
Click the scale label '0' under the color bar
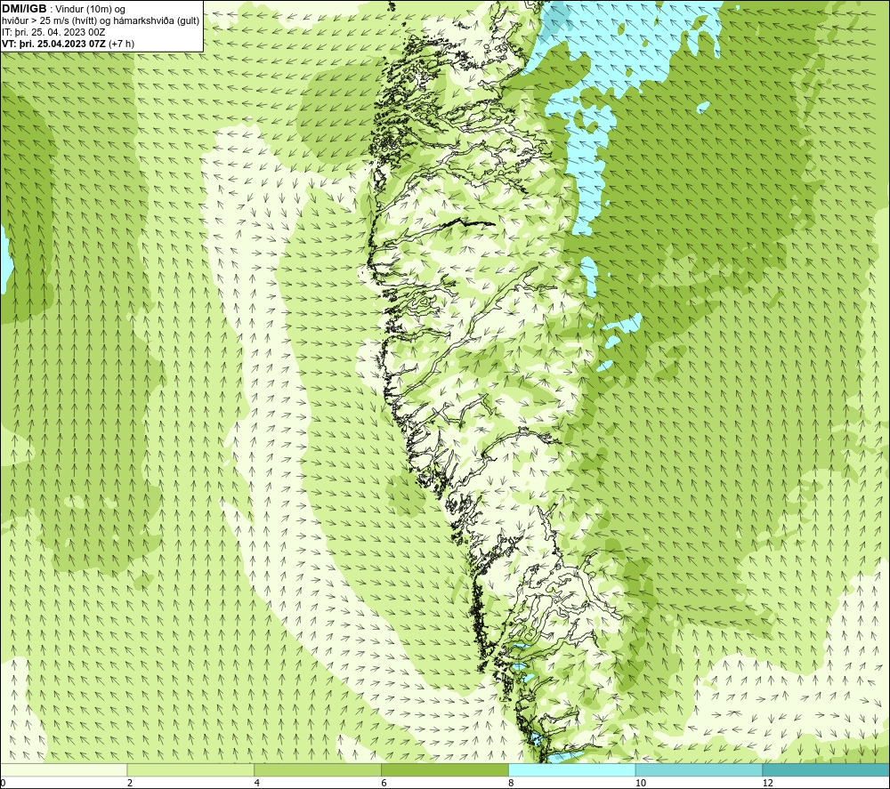coord(3,783)
